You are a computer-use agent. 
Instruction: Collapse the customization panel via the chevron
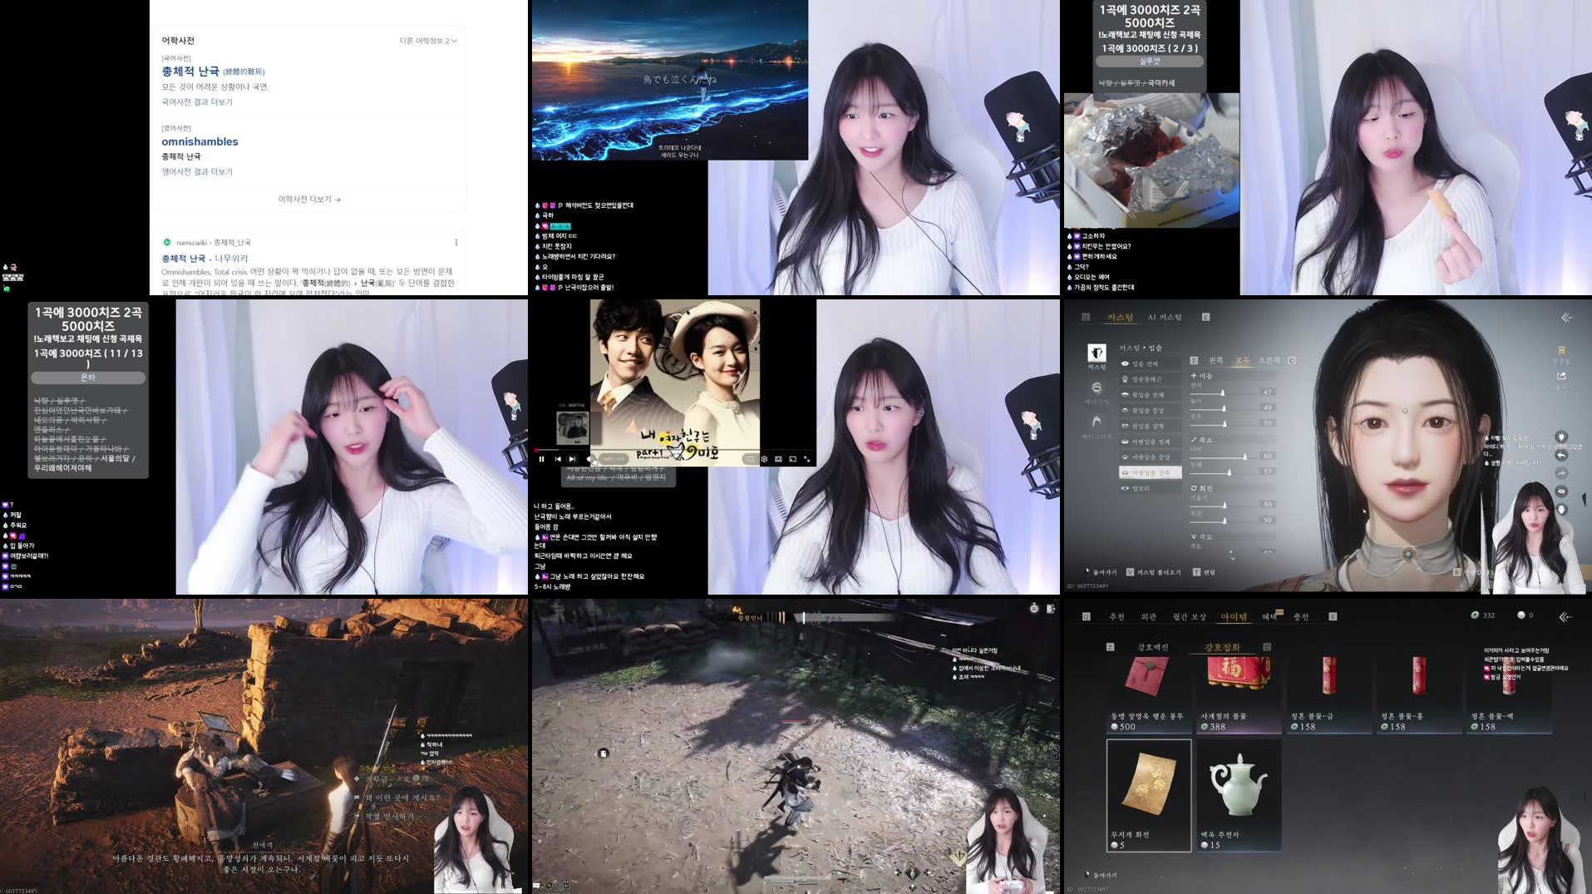pos(1565,318)
